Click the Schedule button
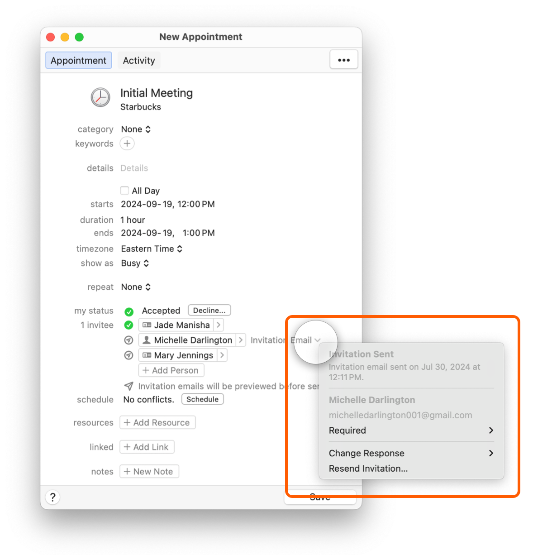The image size is (533, 555). (x=202, y=399)
